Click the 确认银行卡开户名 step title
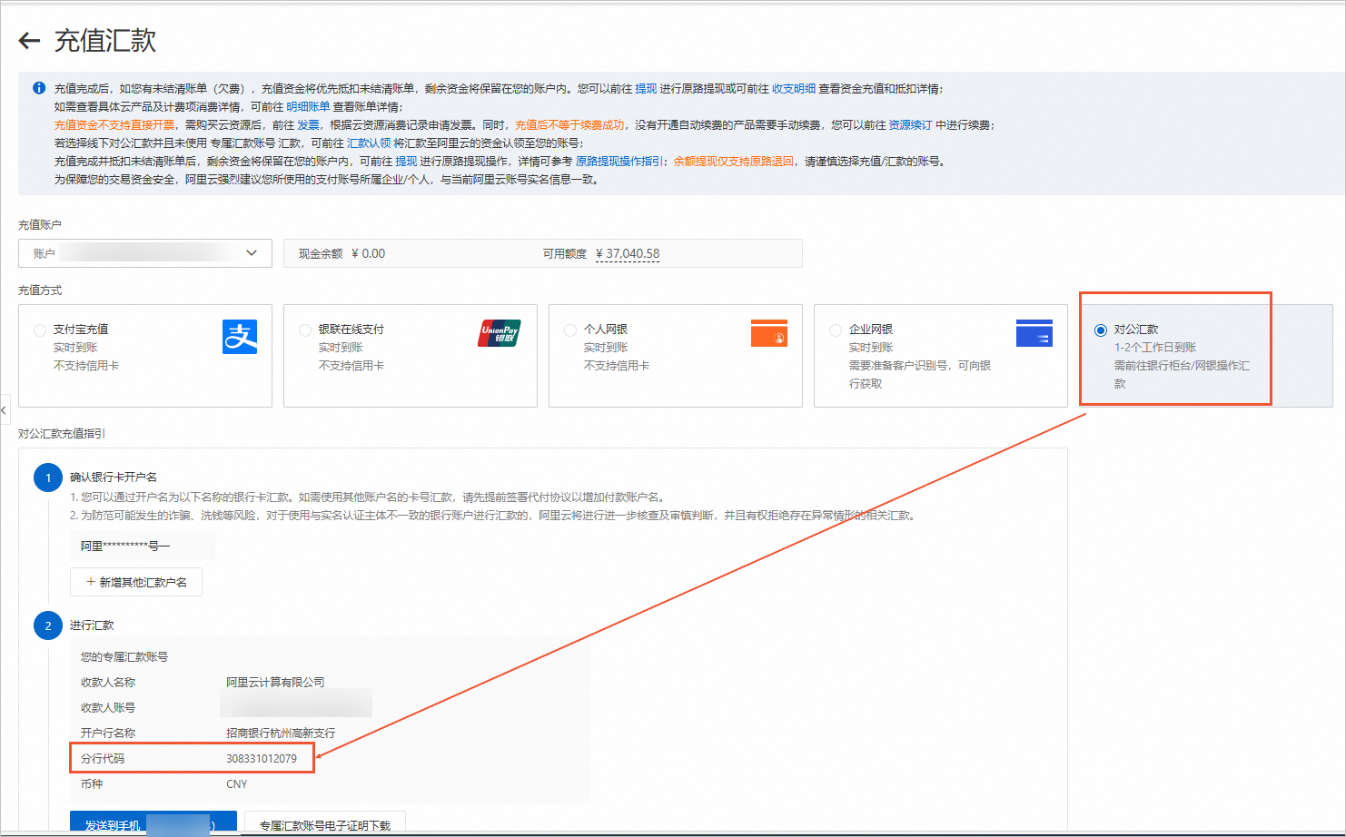This screenshot has width=1346, height=837. point(114,477)
